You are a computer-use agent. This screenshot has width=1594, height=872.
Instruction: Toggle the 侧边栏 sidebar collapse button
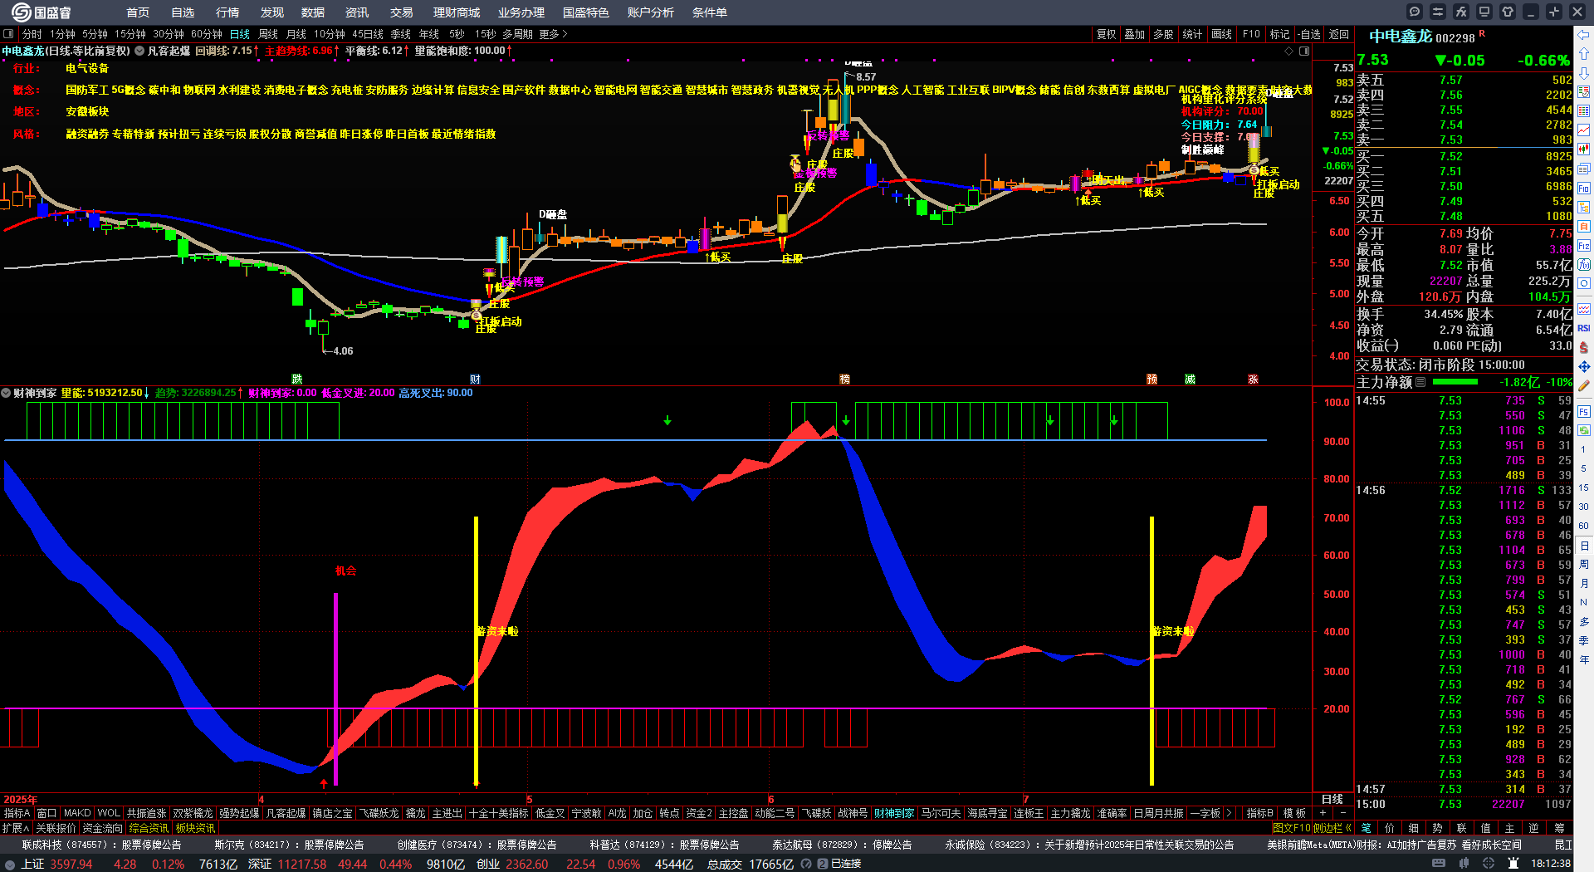1332,828
